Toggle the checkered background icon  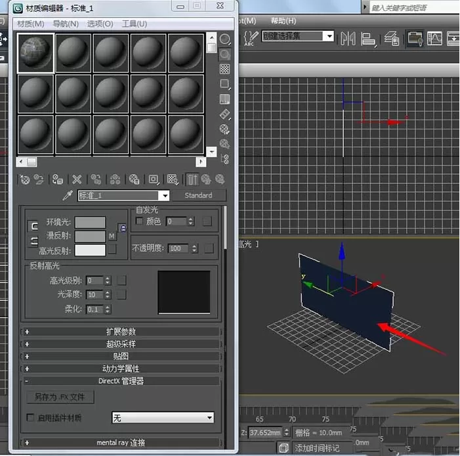(x=224, y=70)
